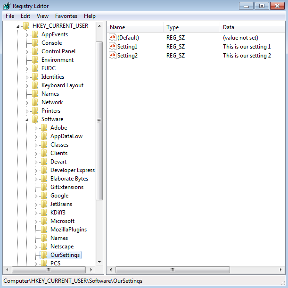Open the File menu
Screen dimensions: 288x288
pos(10,16)
